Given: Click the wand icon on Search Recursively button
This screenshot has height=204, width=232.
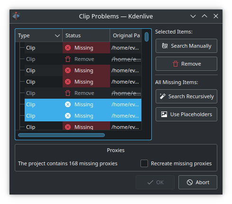Looking at the screenshot, I should click(162, 96).
